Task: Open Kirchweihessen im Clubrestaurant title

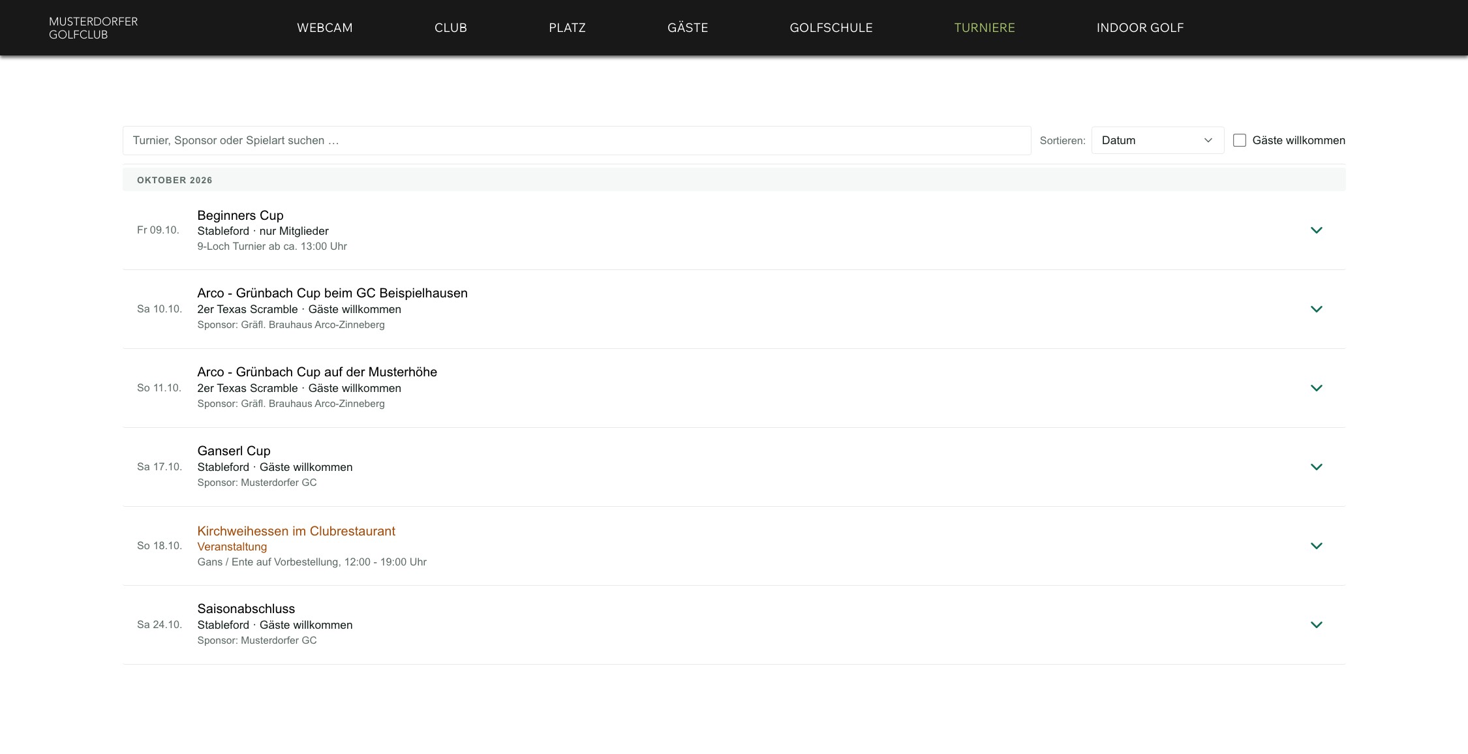Action: pos(296,531)
